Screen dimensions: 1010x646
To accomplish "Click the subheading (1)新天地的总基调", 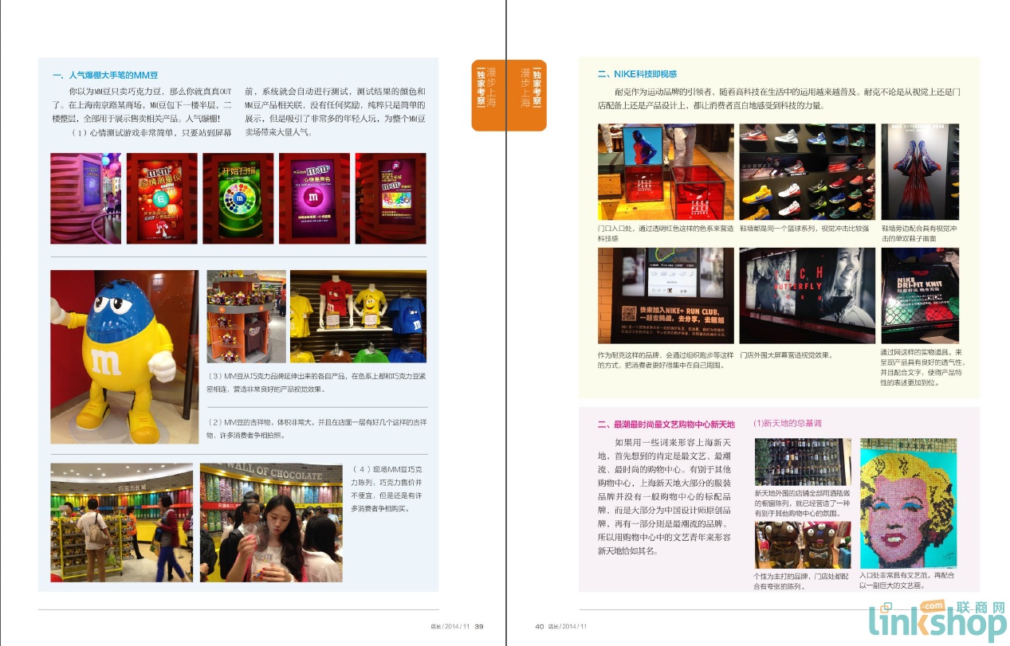I will [x=788, y=424].
